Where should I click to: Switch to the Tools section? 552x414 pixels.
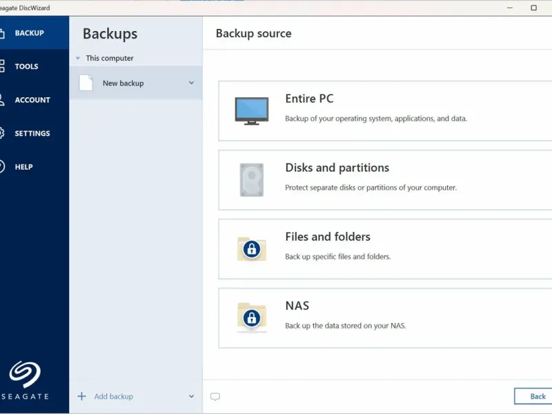[26, 66]
